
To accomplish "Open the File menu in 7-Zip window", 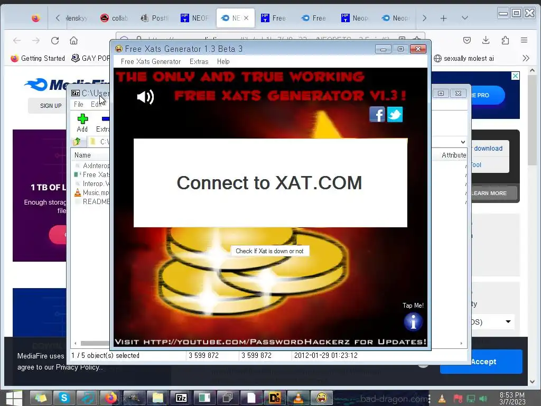I will coord(79,104).
